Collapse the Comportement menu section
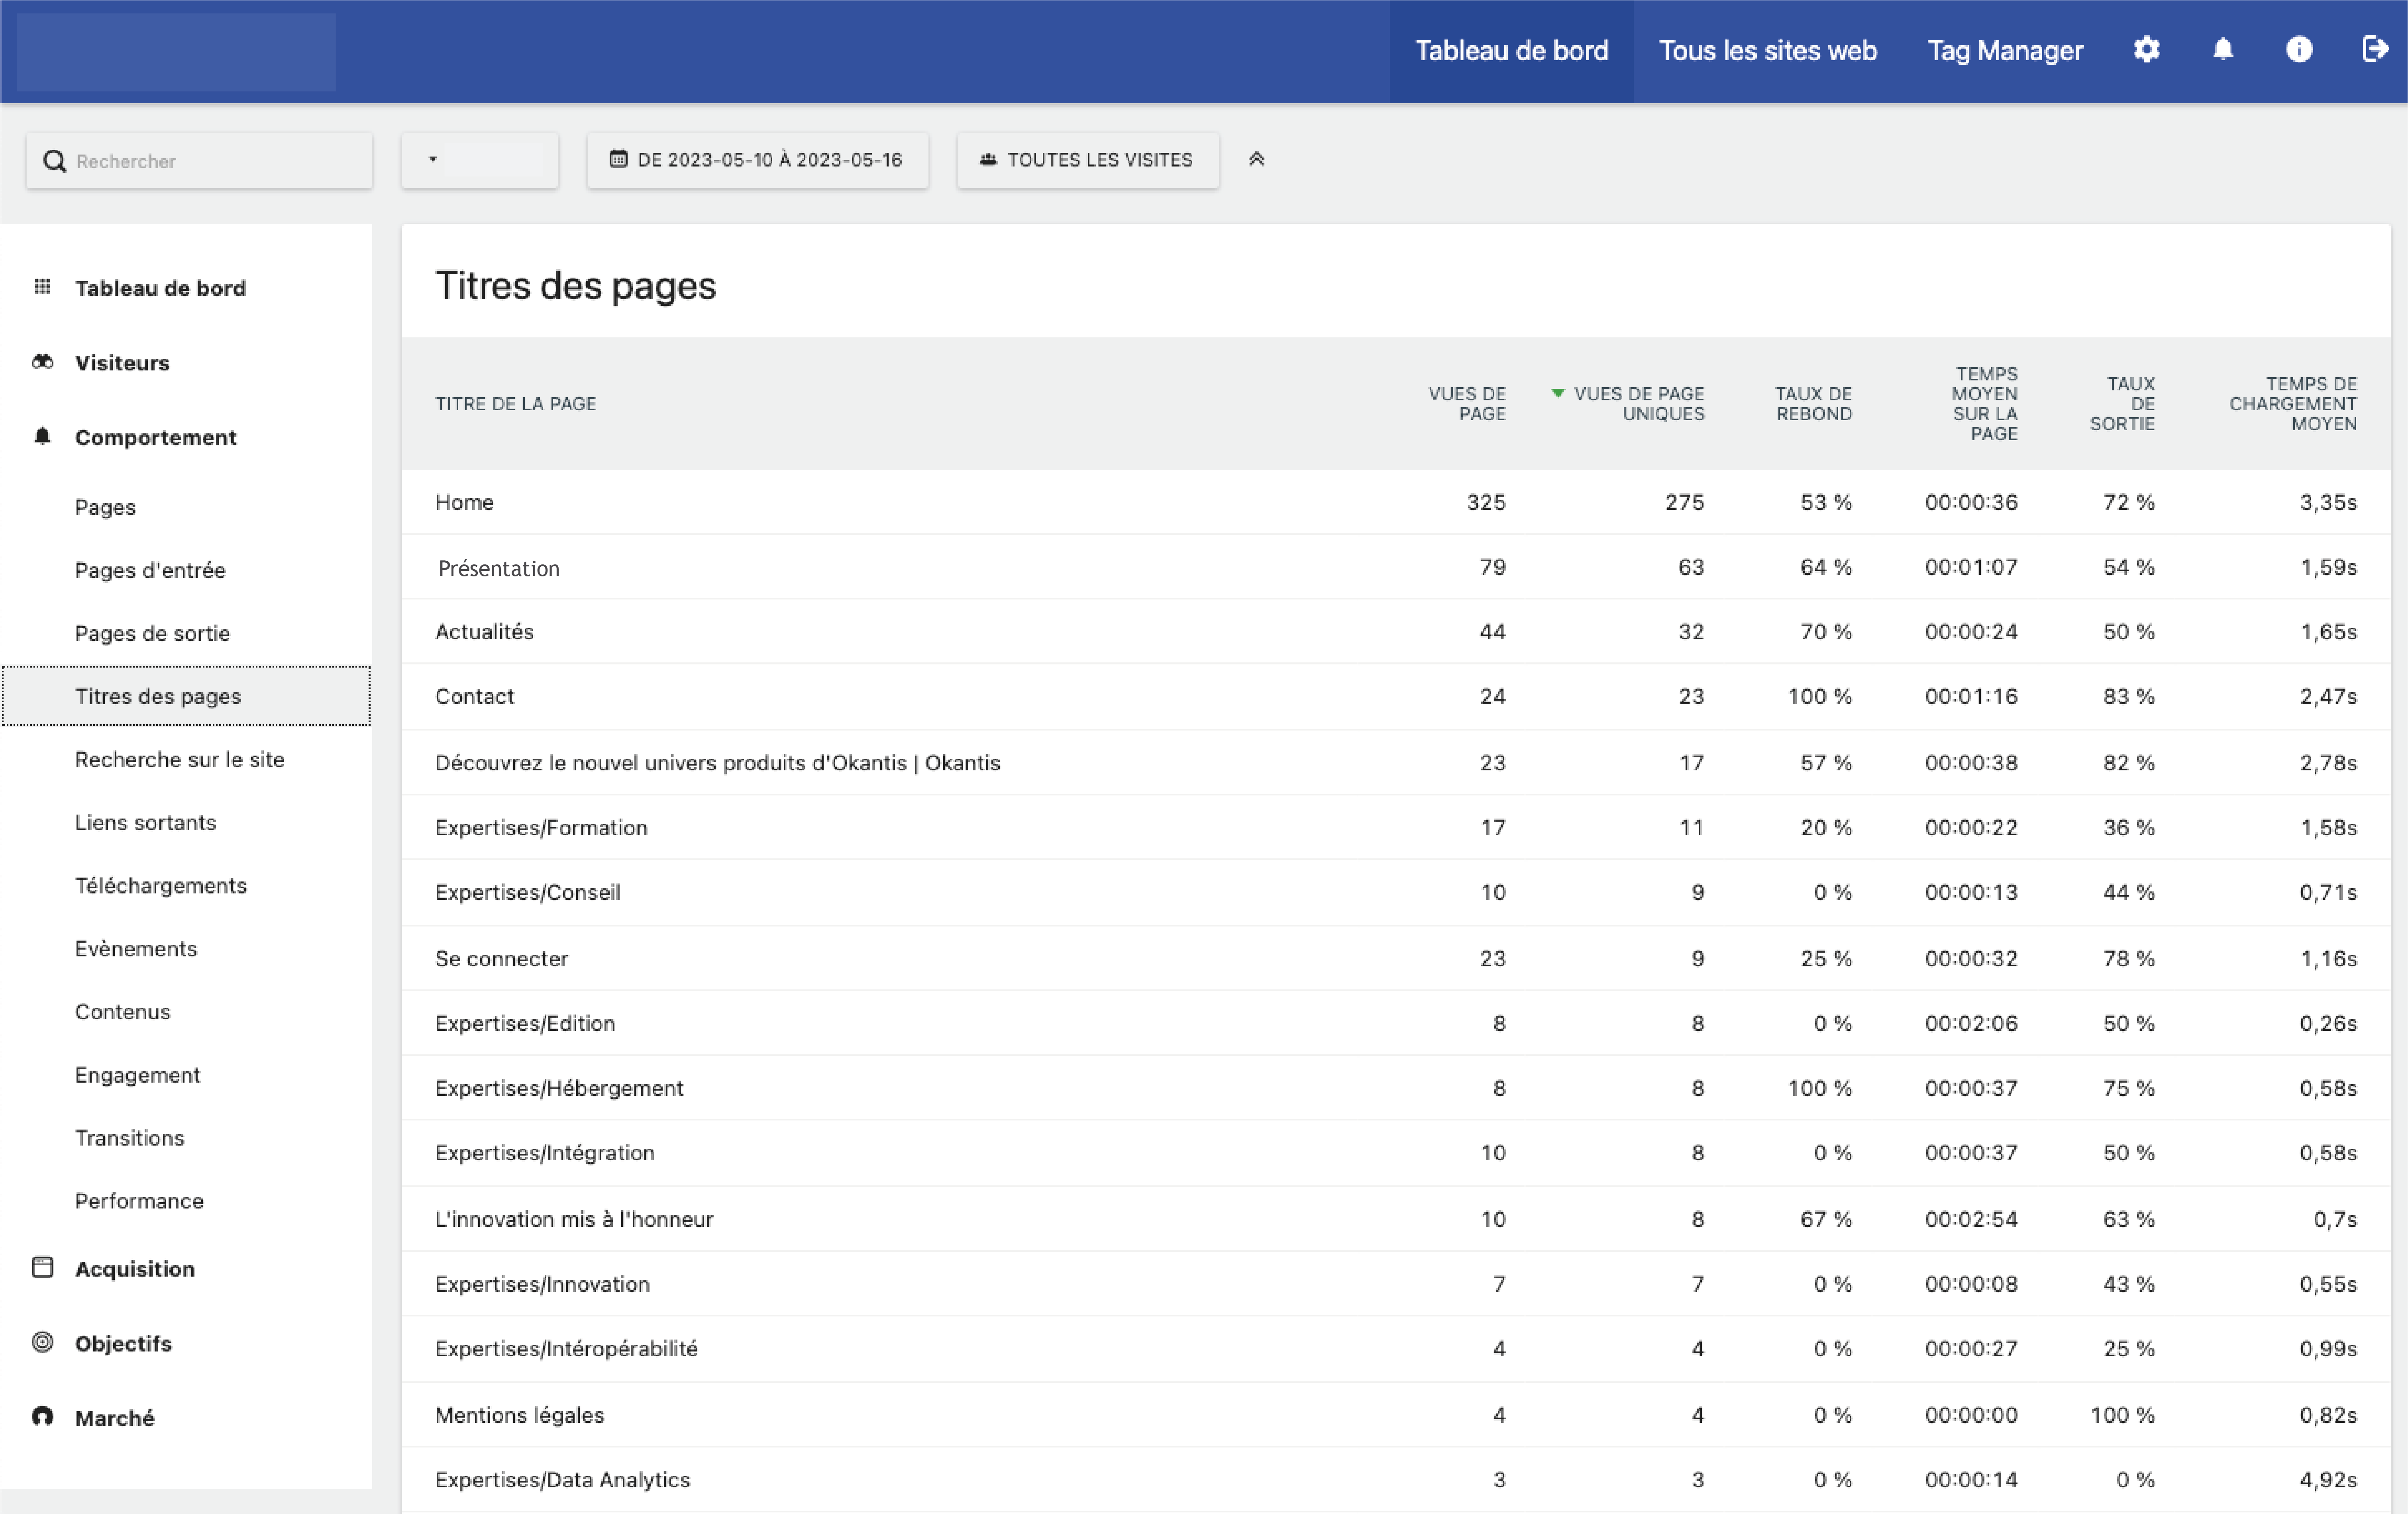The height and width of the screenshot is (1514, 2408). coord(155,438)
